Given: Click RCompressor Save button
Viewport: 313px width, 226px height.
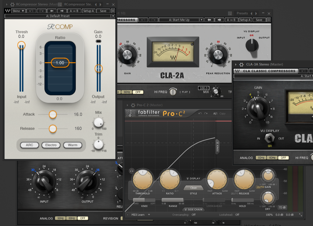Looking at the screenshot, I should (x=103, y=11).
